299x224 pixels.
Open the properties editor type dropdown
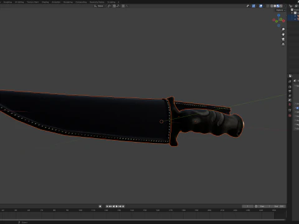click(290, 76)
